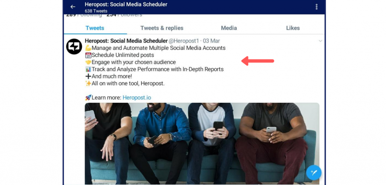
Task: Switch to the Tweets & replies tab
Action: pyautogui.click(x=162, y=28)
